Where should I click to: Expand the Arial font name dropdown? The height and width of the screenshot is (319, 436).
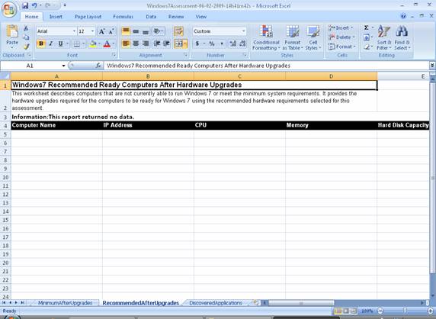[x=74, y=31]
